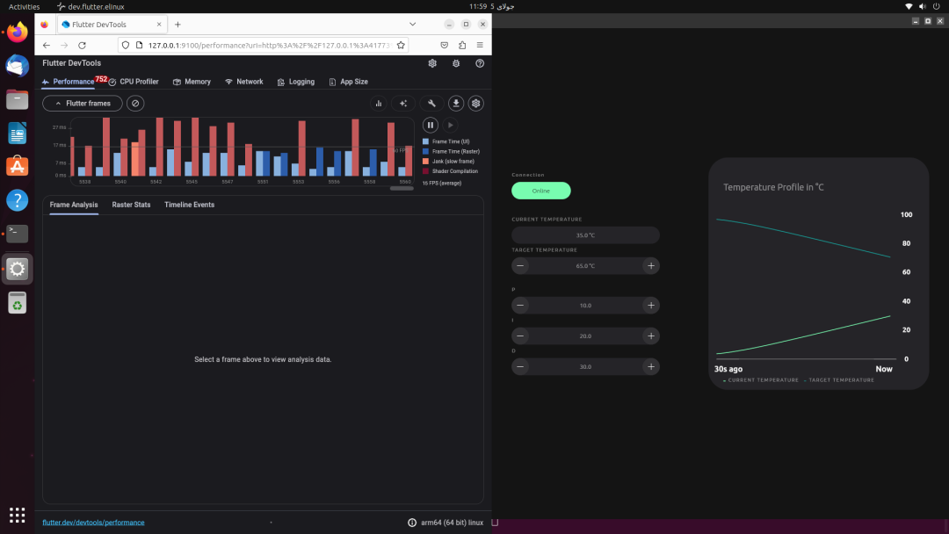949x534 pixels.
Task: Go forward in Firefox navigation
Action: tap(64, 46)
